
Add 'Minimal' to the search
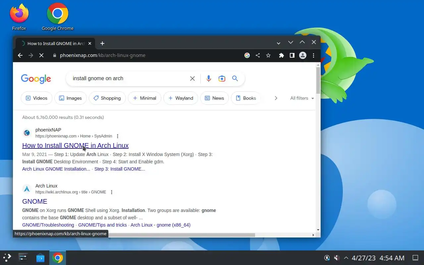point(144,98)
